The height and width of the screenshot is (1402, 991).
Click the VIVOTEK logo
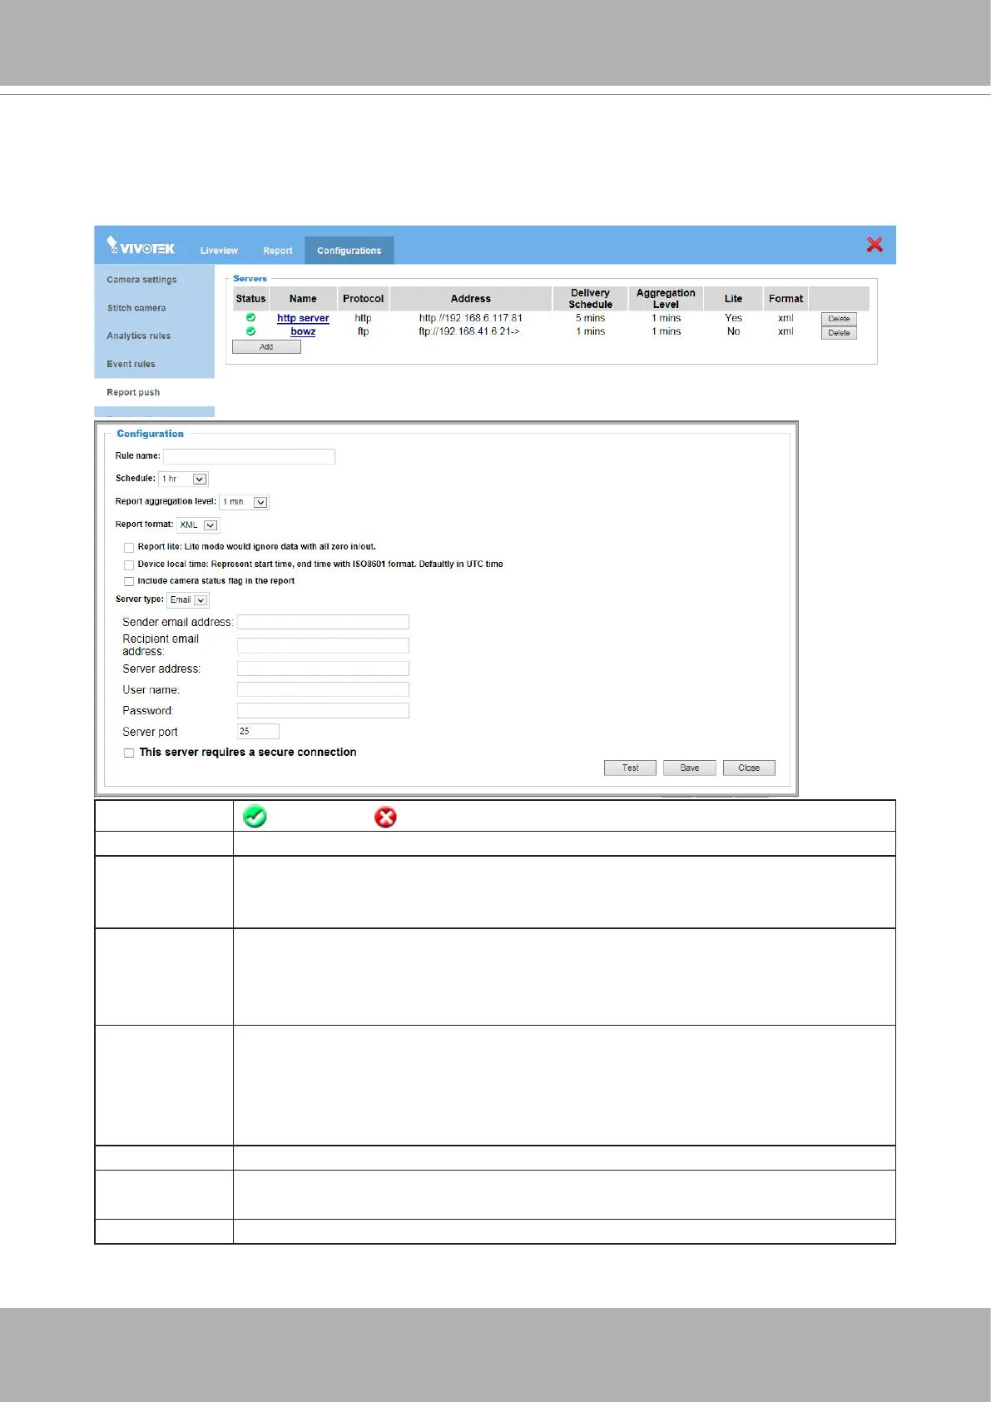[x=141, y=246]
